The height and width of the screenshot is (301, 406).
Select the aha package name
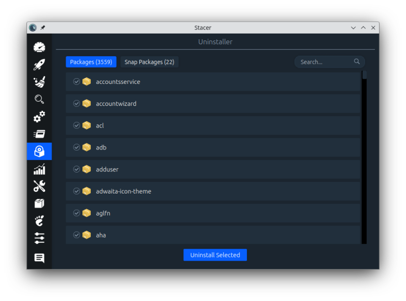click(101, 235)
